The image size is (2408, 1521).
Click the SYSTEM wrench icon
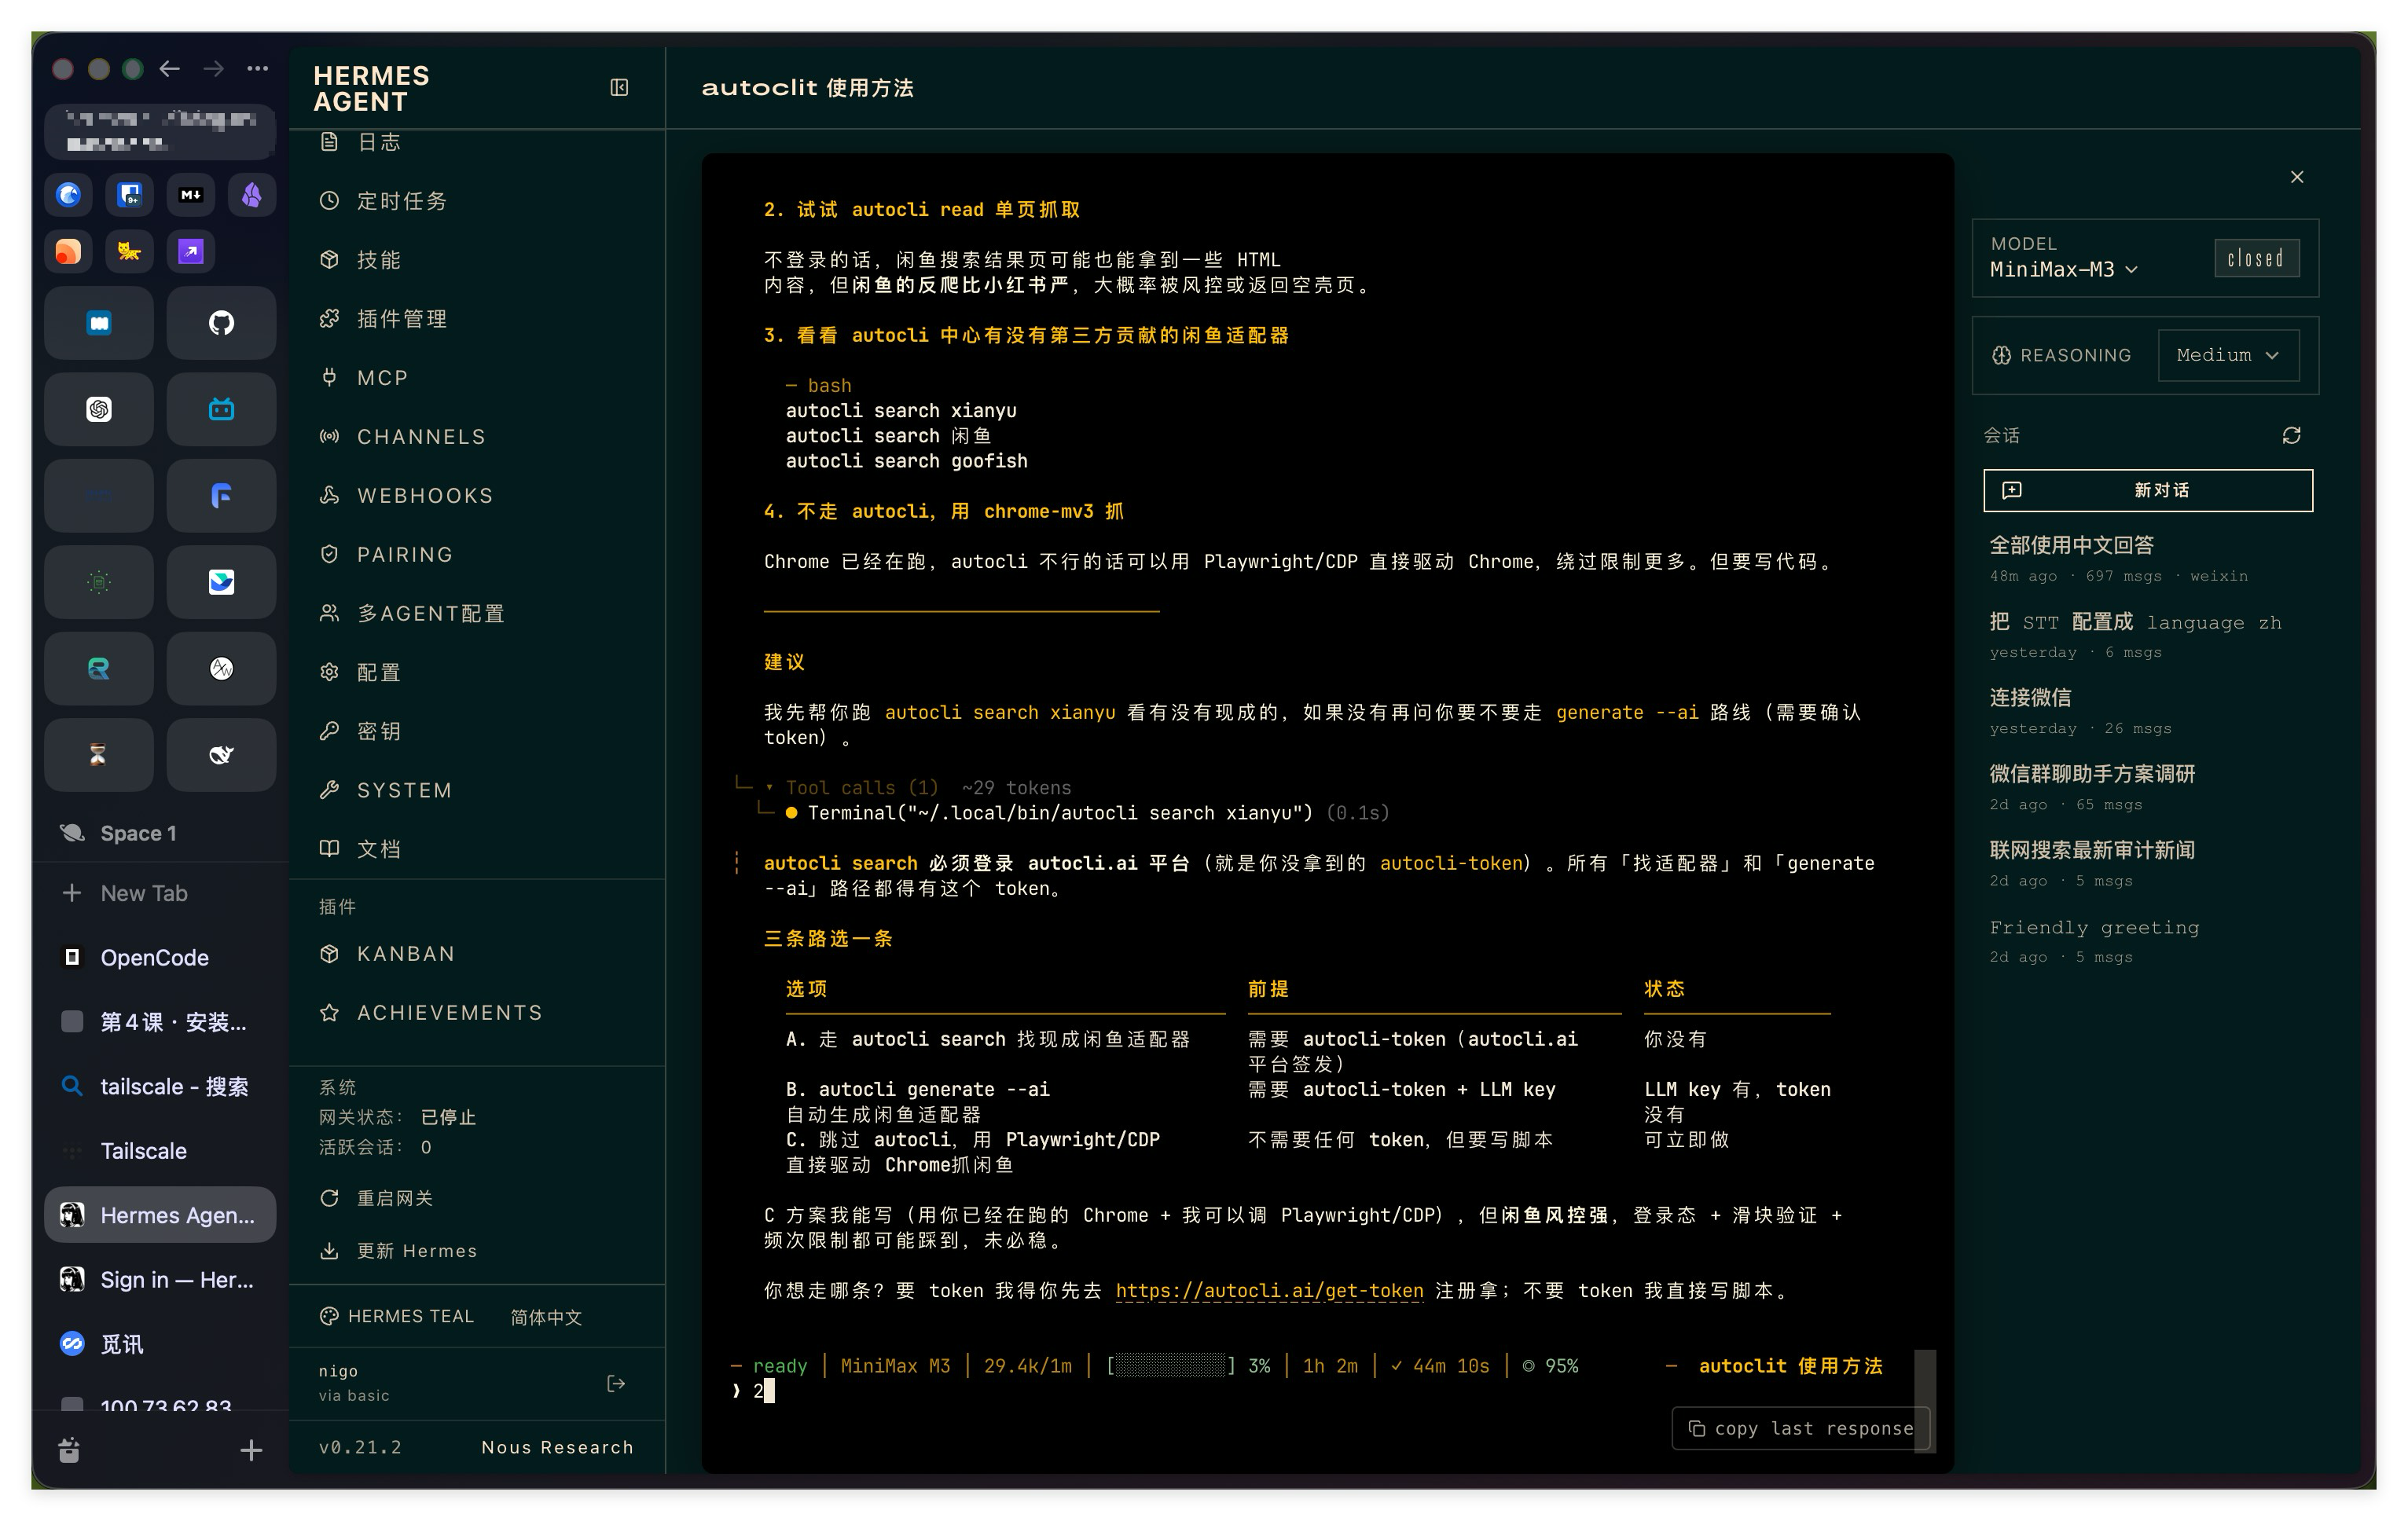point(329,790)
